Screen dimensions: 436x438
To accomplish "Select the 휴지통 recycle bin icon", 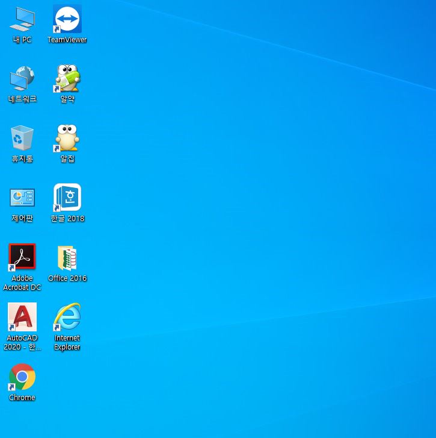I will [22, 138].
